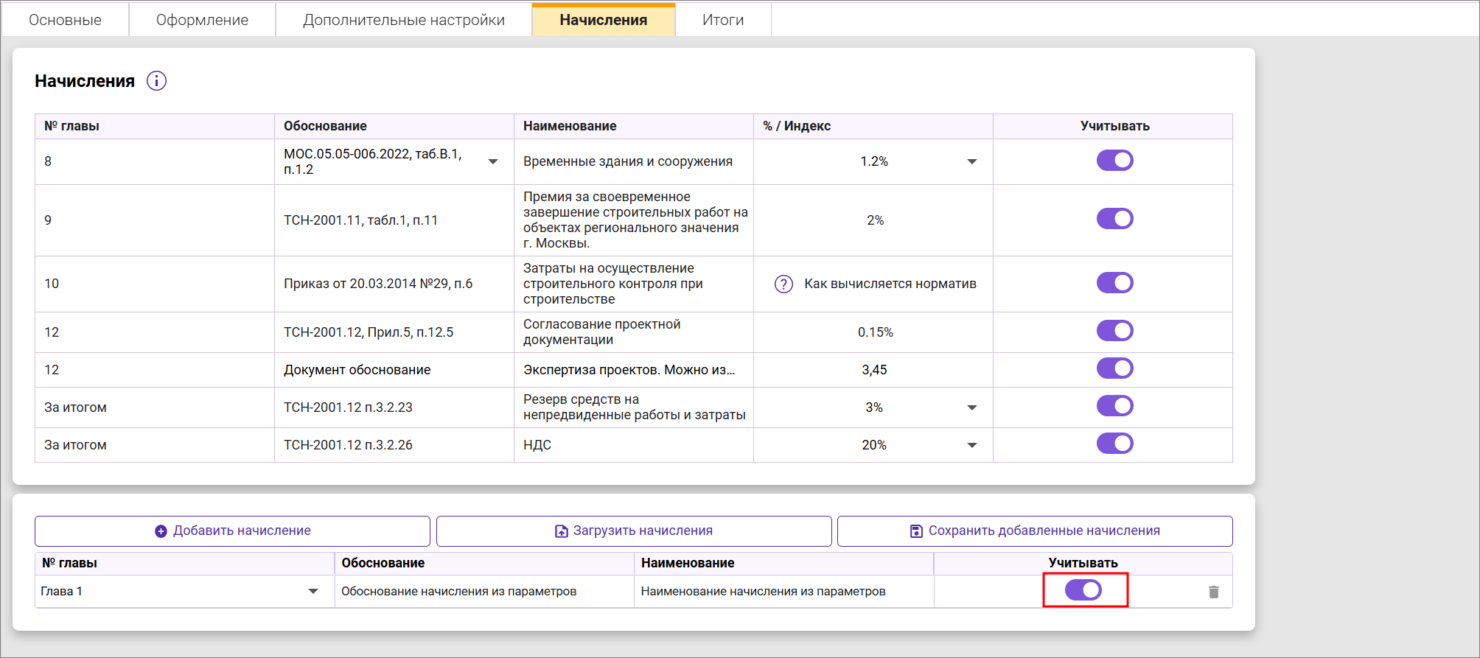Disable the НДС accrual switch

pyautogui.click(x=1114, y=444)
